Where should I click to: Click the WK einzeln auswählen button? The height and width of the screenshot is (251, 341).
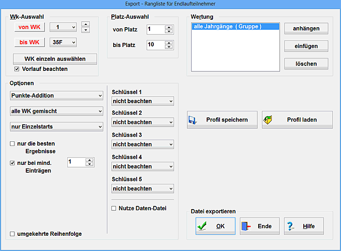coord(55,59)
